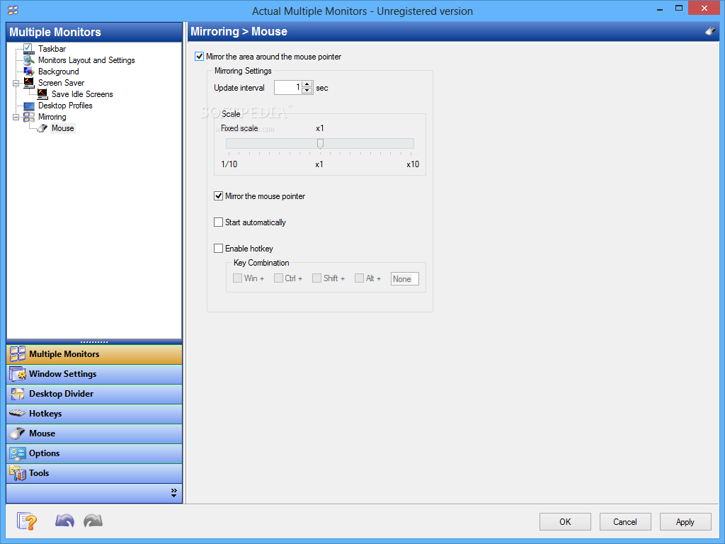This screenshot has width=725, height=544.
Task: Click the Tools section icon
Action: (x=18, y=473)
